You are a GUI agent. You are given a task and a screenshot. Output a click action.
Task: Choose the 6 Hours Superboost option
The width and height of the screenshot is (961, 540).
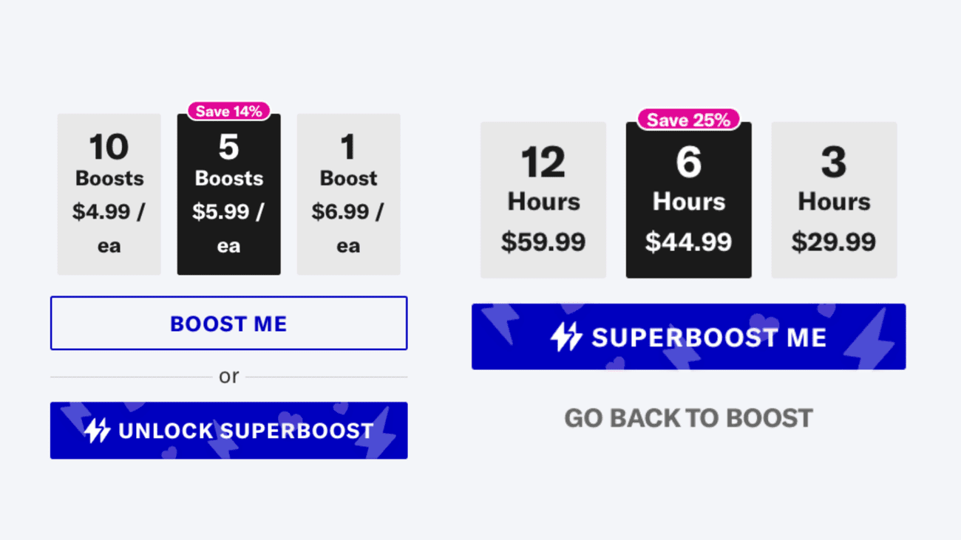[x=688, y=201]
